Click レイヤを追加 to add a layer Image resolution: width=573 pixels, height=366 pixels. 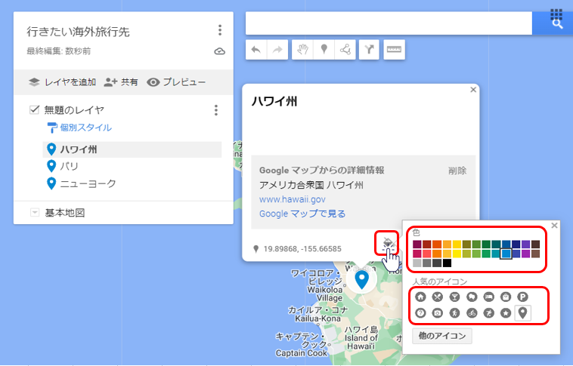coord(63,82)
